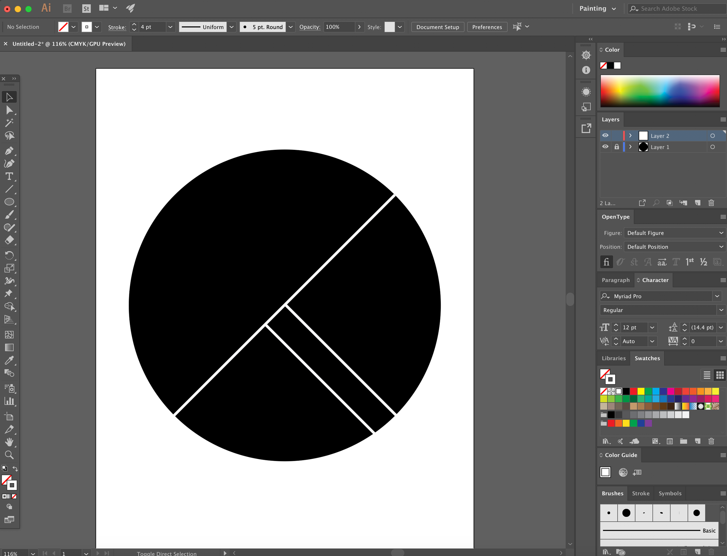Screen dimensions: 727x556
Task: Grab the Hand tool
Action: pos(9,442)
